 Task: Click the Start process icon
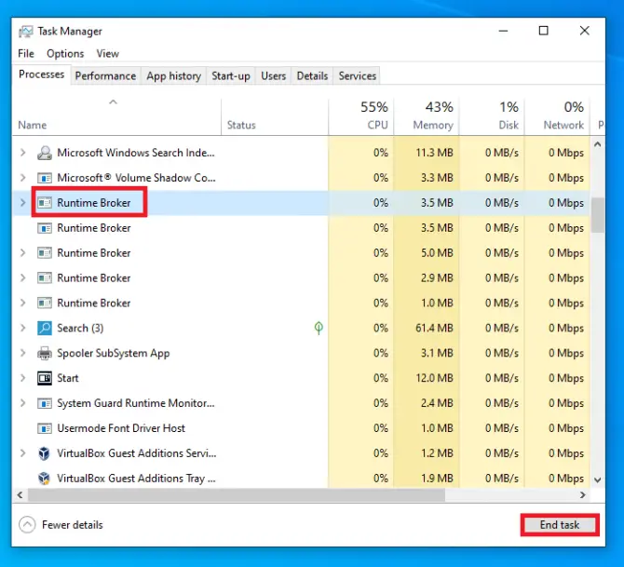(x=44, y=378)
